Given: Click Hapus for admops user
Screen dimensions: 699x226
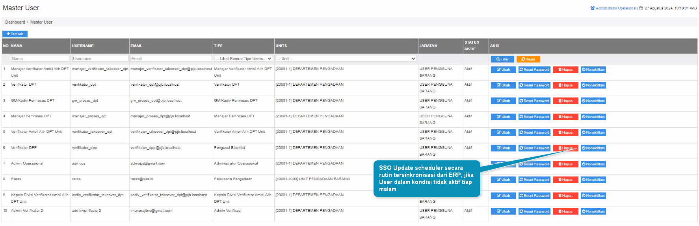Looking at the screenshot, I should click(565, 164).
